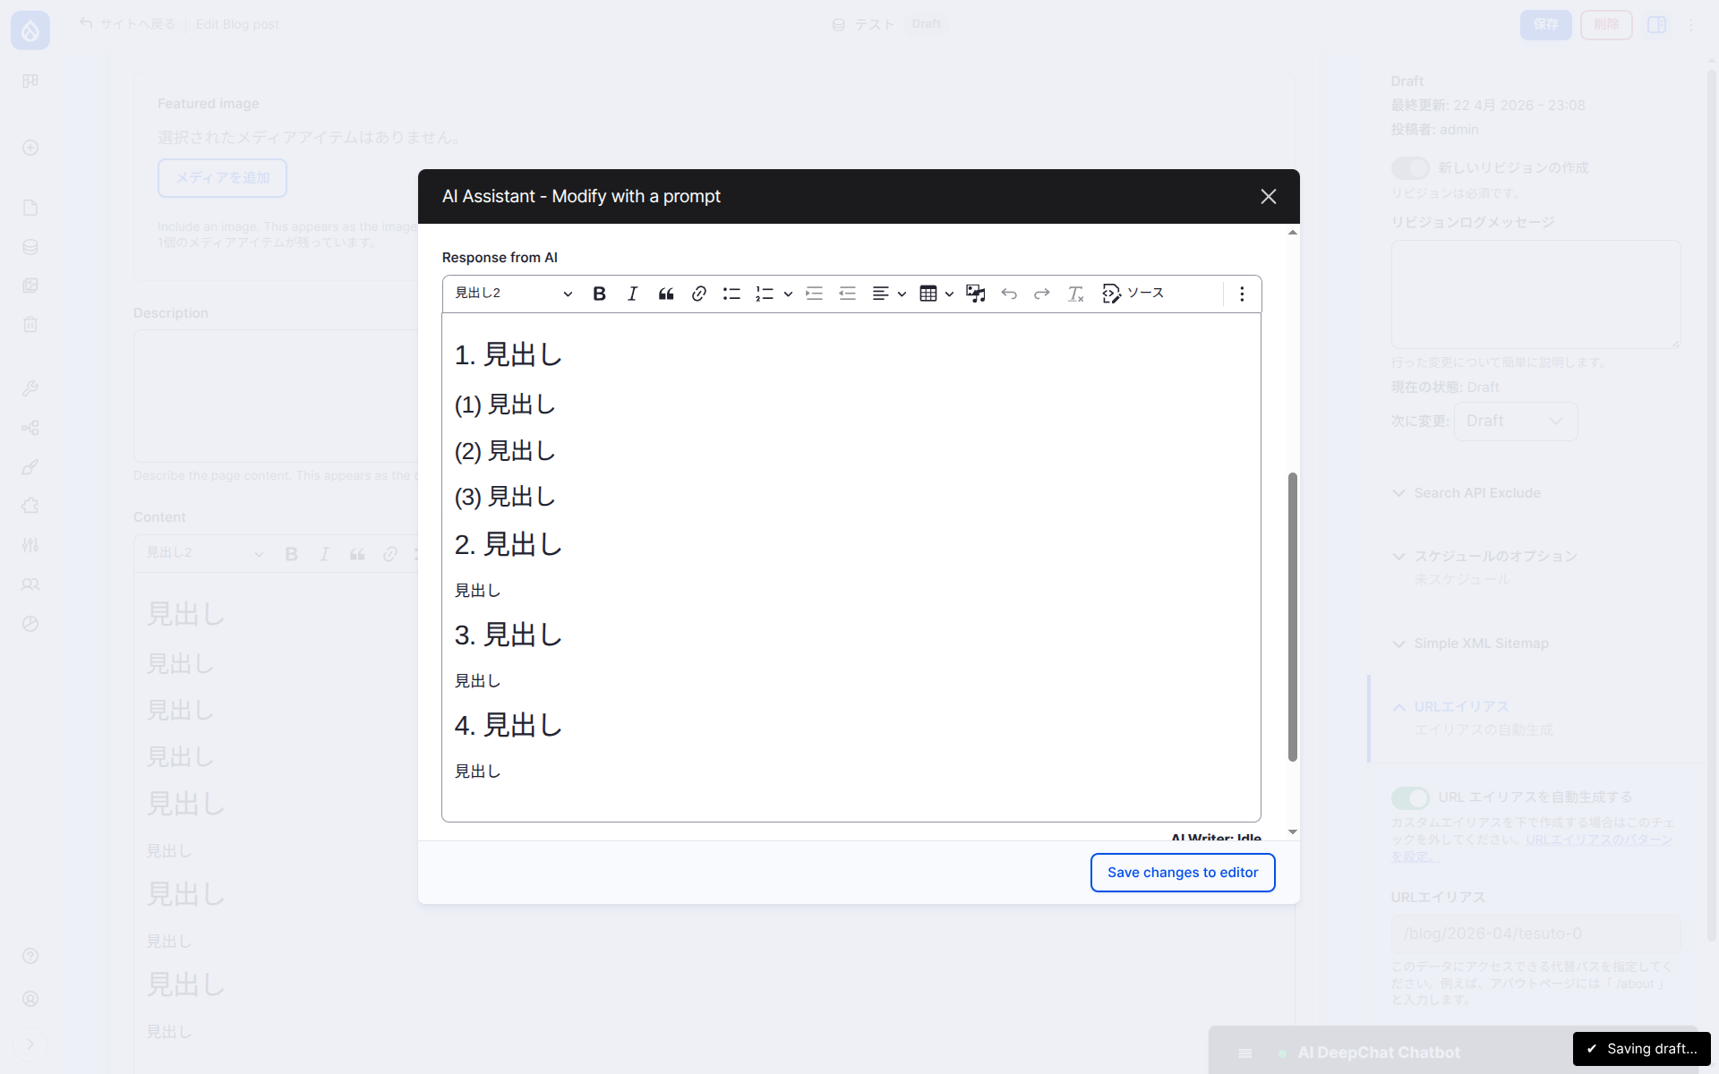This screenshot has width=1719, height=1074.
Task: Open the toolbar overflow menu
Action: tap(1242, 294)
